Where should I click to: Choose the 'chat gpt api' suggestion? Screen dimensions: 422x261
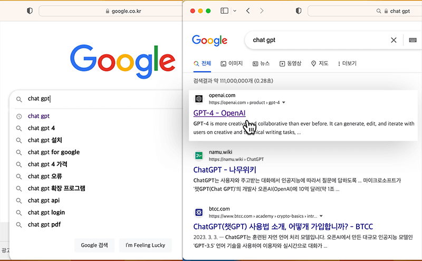[44, 200]
